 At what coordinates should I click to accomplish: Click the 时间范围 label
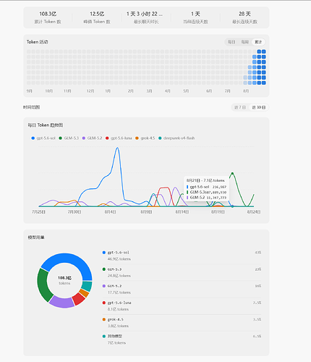[x=31, y=107]
